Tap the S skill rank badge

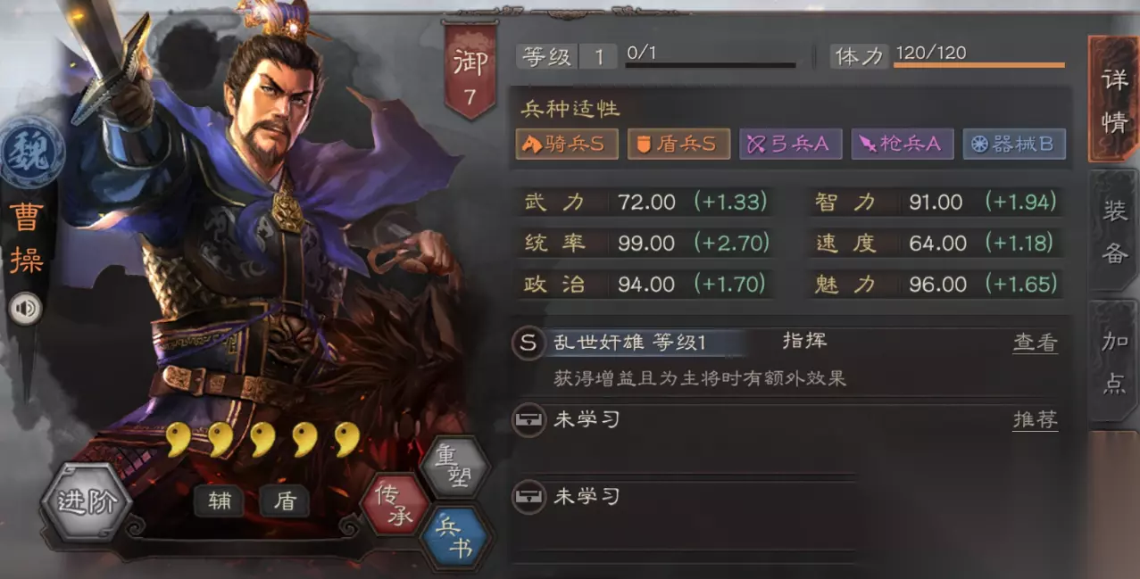[x=528, y=343]
